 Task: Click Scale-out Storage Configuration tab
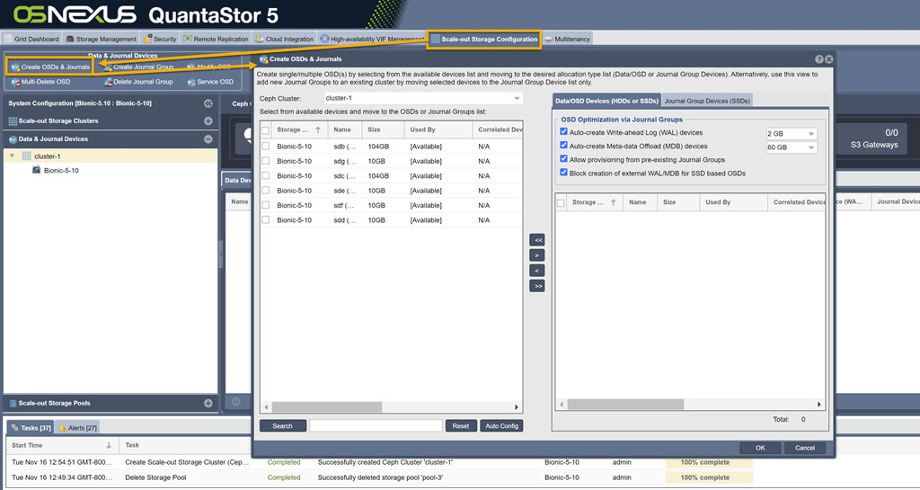pos(483,40)
